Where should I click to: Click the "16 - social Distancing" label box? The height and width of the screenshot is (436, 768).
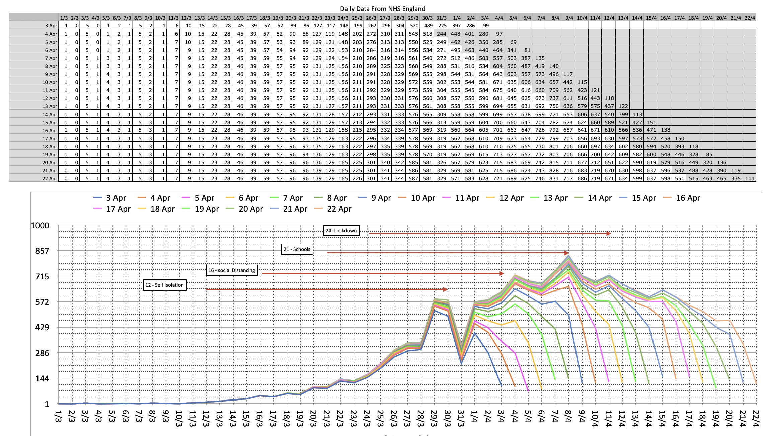click(232, 270)
